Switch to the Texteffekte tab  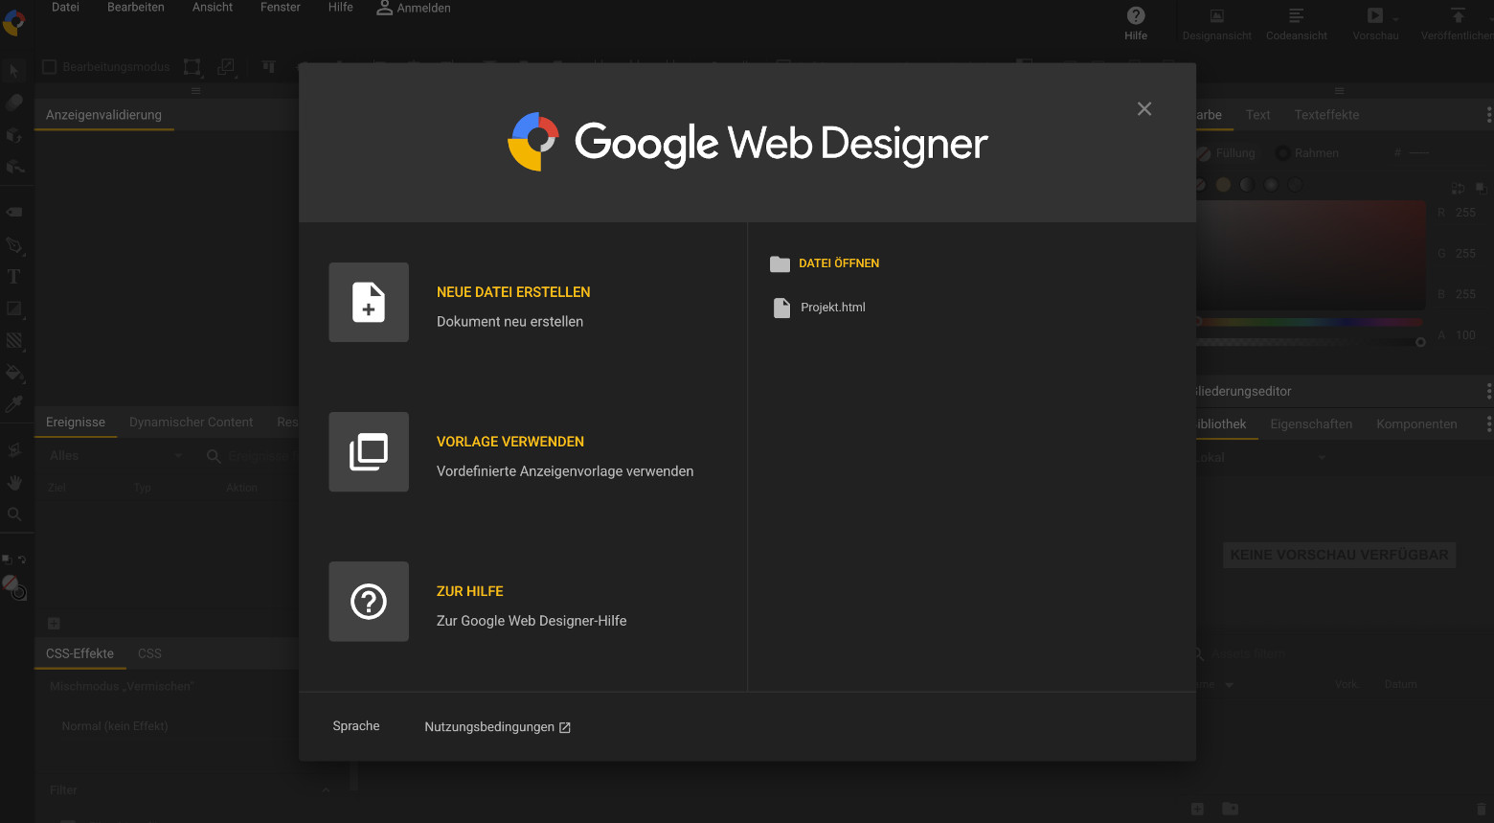tap(1326, 115)
